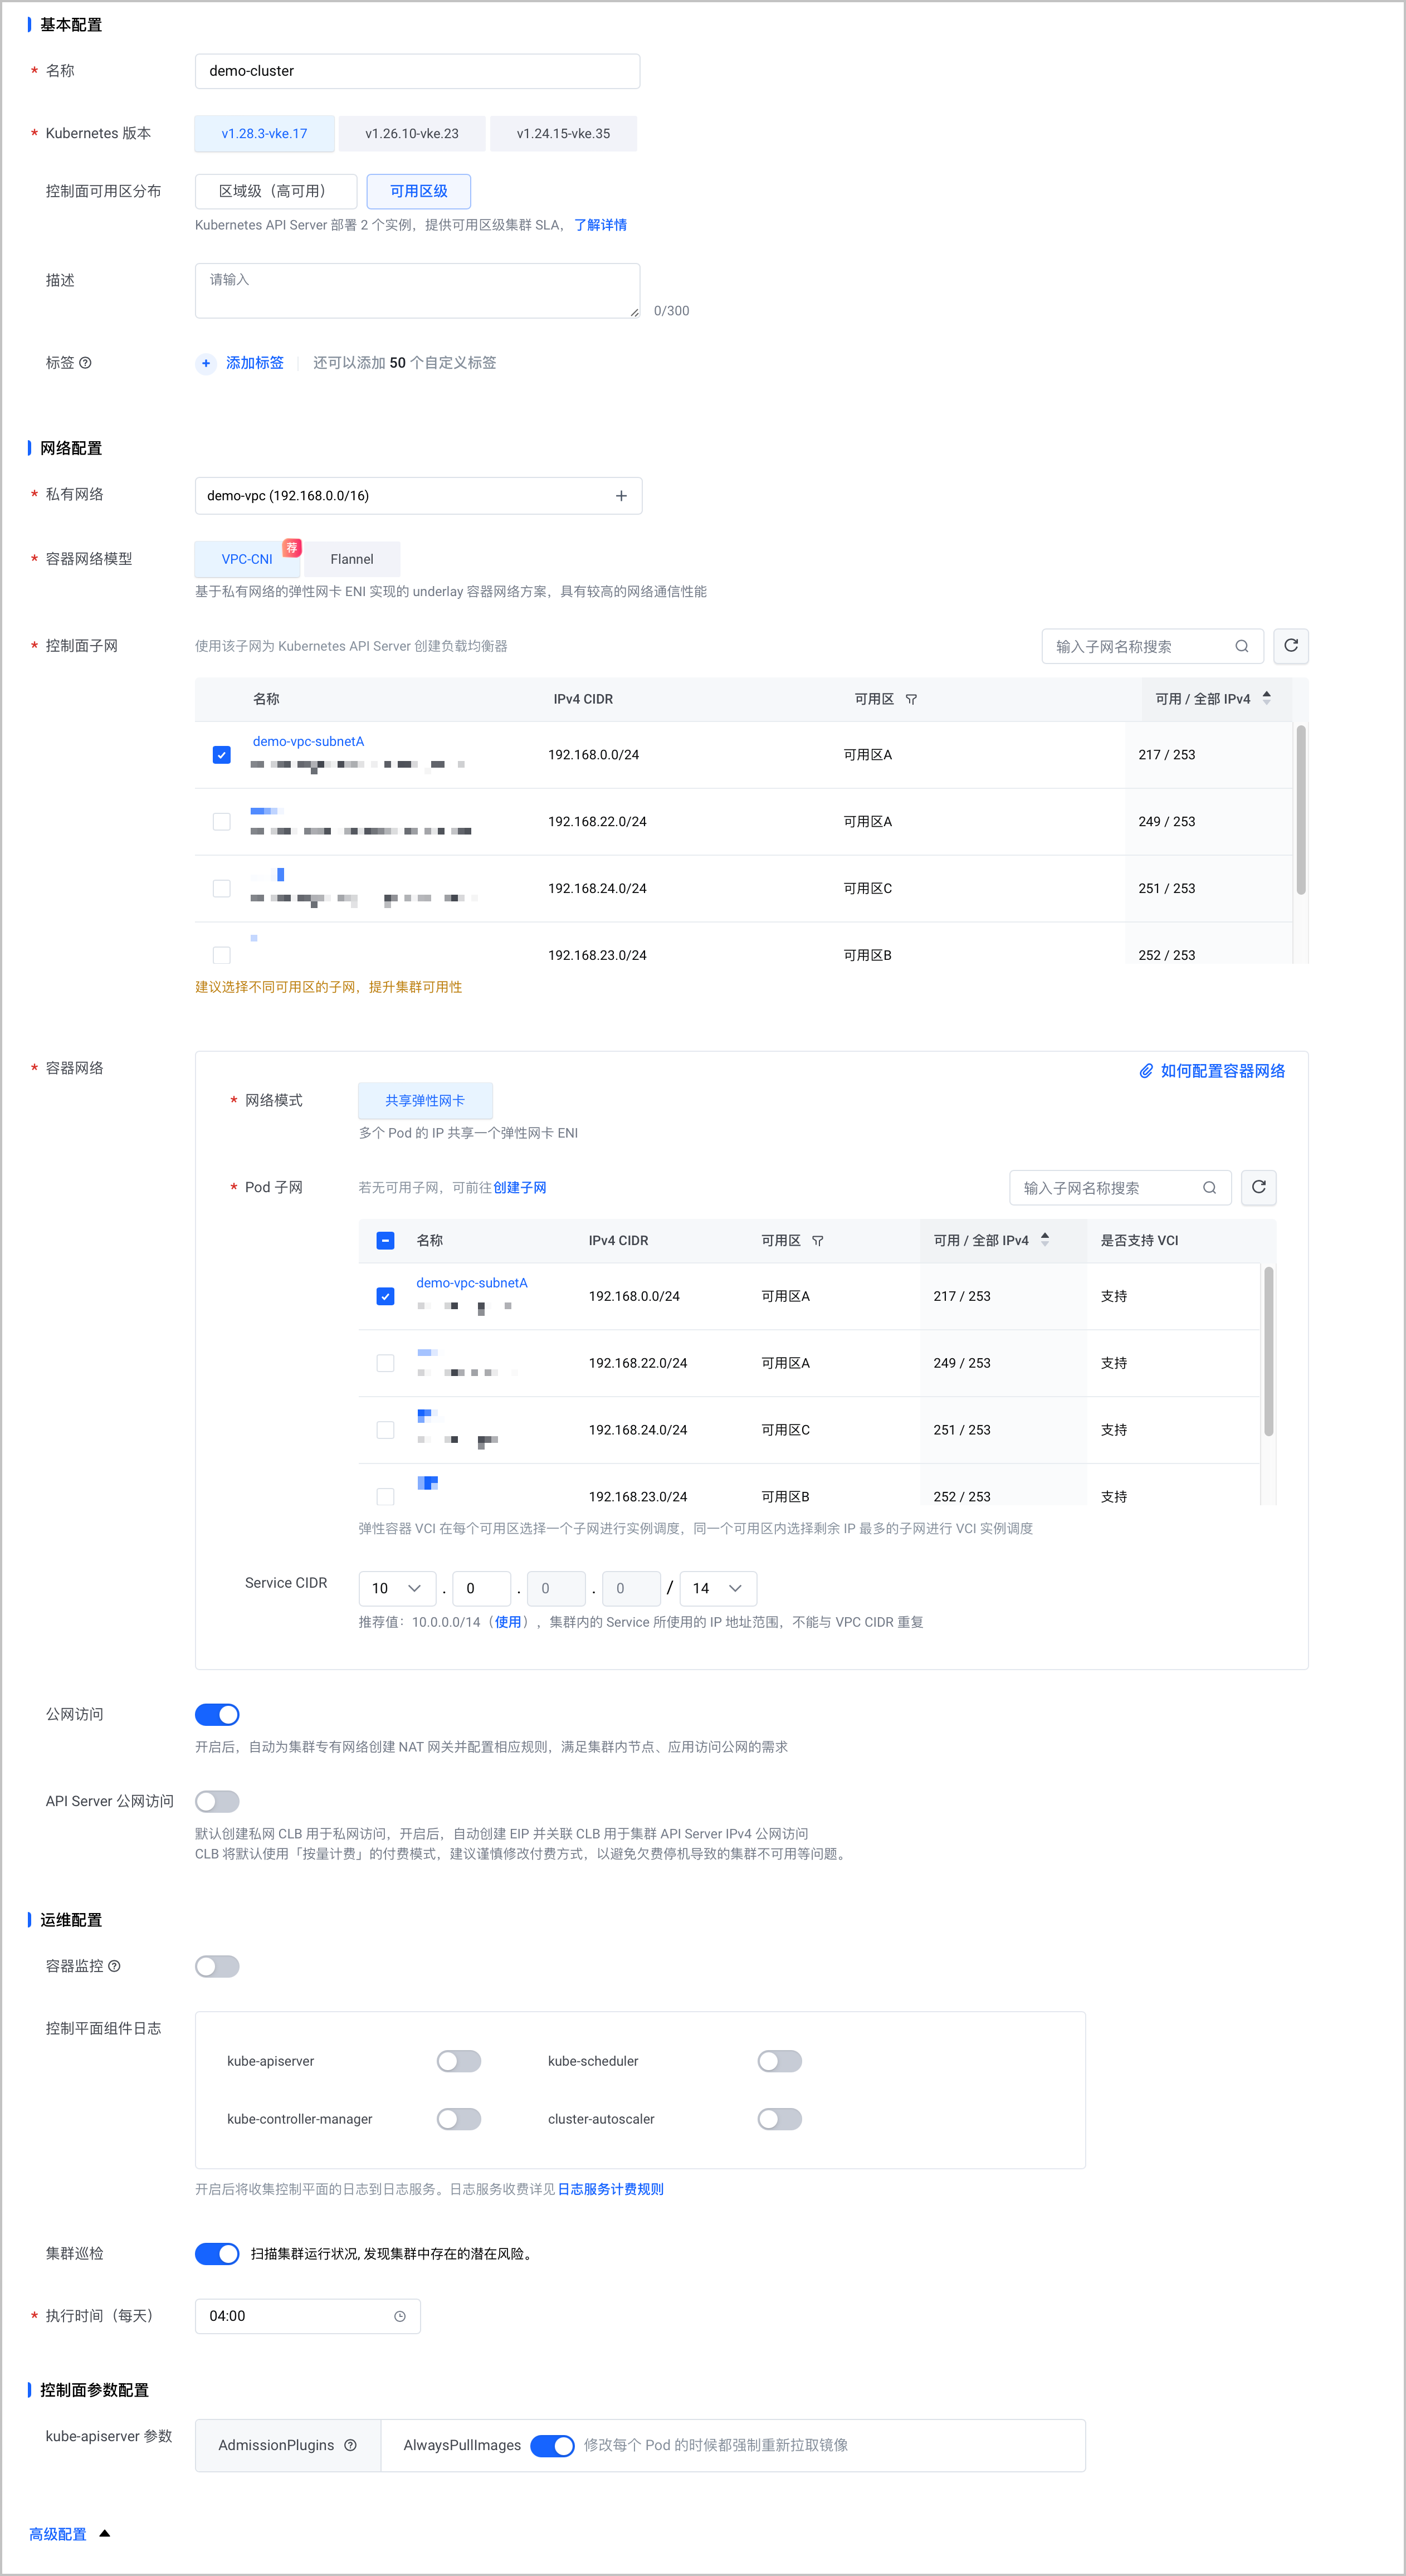Screen dimensions: 1406x2576
Task: Click the clock icon in 执行时间 field
Action: click(400, 2316)
